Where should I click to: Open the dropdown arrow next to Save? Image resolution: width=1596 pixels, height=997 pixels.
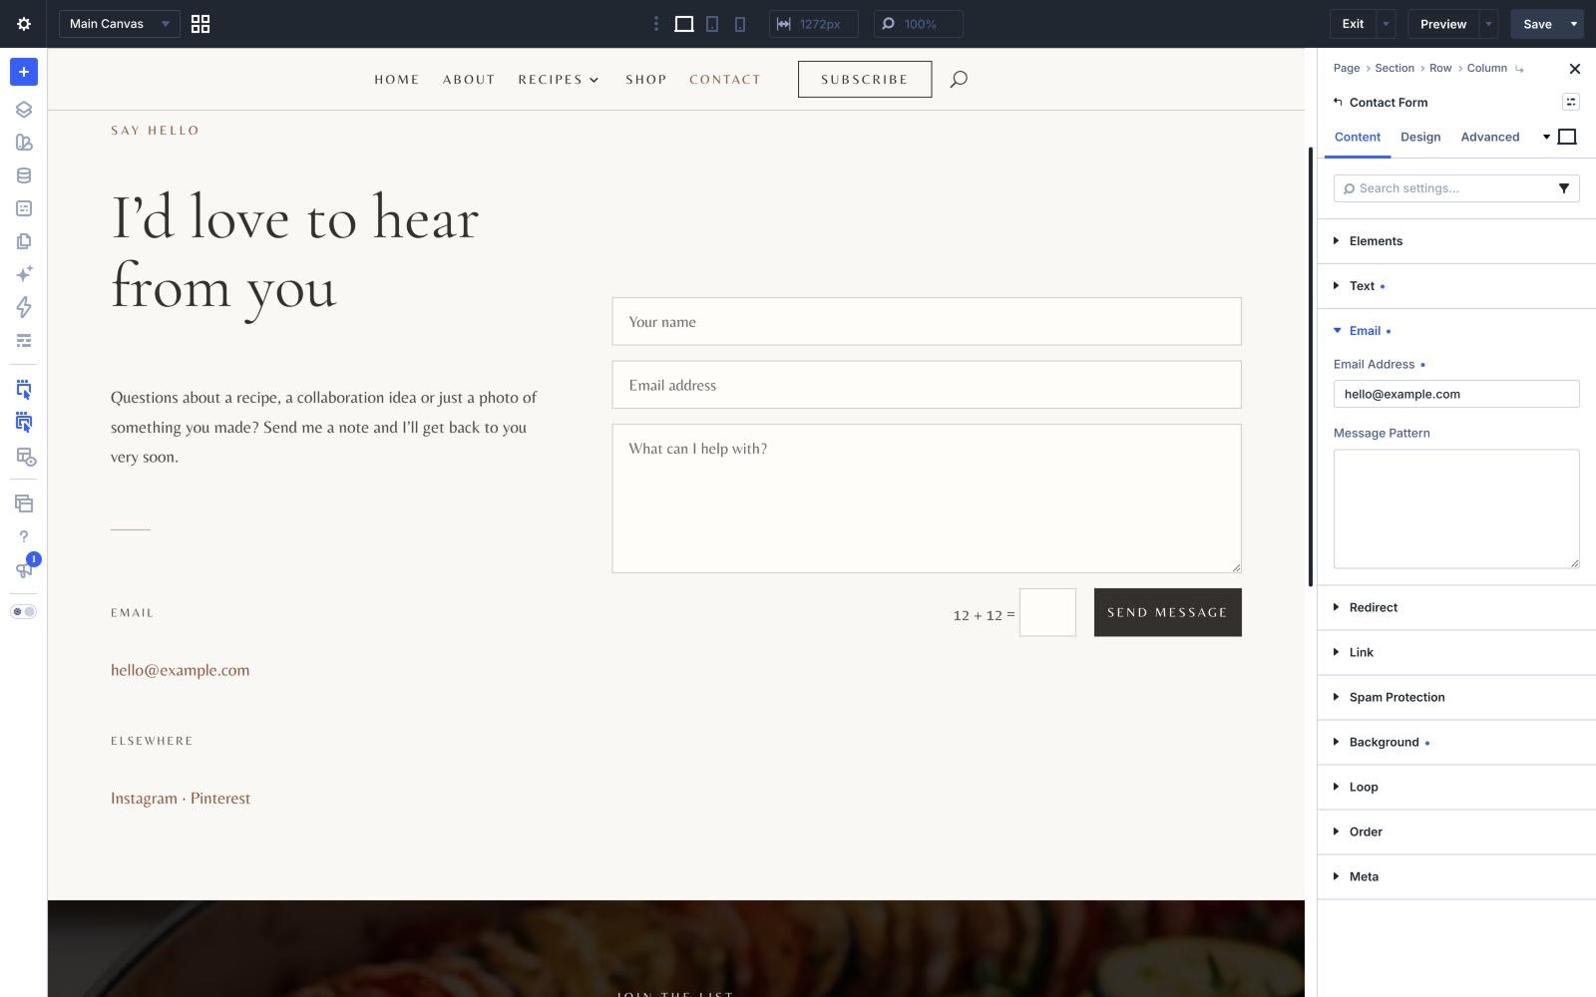1574,24
